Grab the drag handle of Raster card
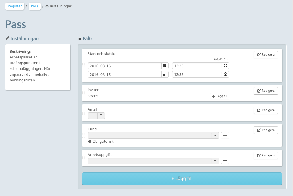This screenshot has height=196, width=293. pos(84,93)
